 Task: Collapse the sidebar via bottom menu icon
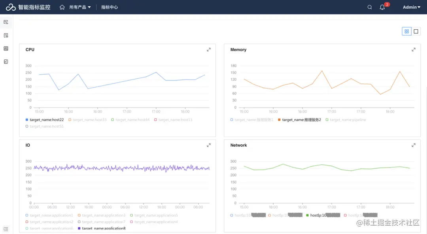[6, 229]
